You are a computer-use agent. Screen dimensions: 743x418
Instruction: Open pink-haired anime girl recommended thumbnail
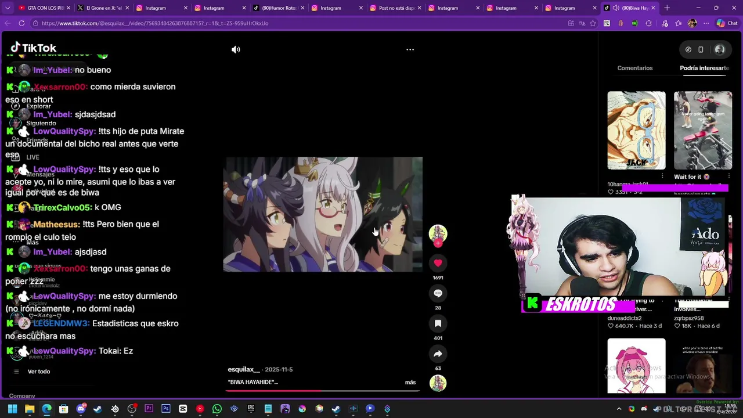pyautogui.click(x=636, y=366)
